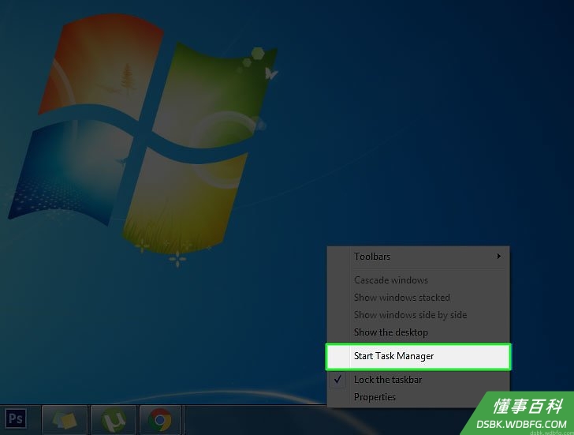Open taskbar Properties
The width and height of the screenshot is (574, 435).
pos(418,397)
